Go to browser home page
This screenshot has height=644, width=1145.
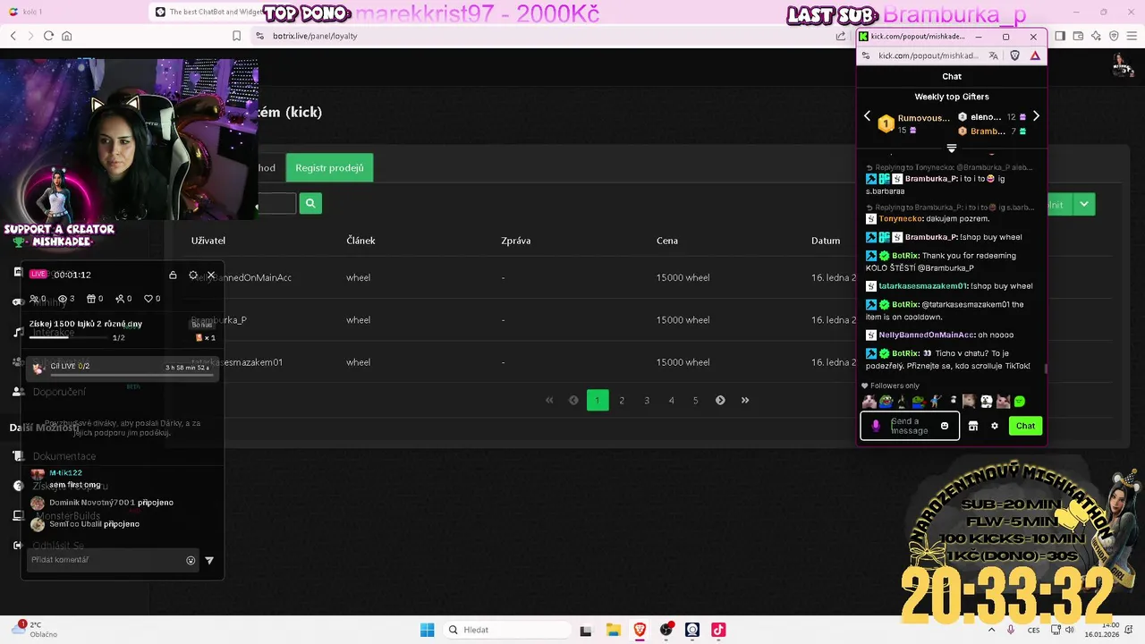click(x=66, y=36)
